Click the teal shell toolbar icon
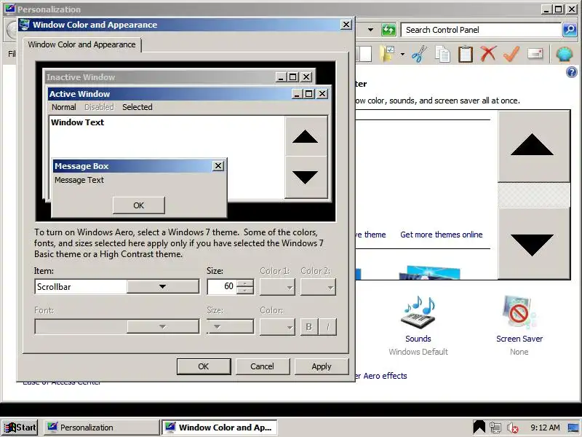 pos(565,54)
